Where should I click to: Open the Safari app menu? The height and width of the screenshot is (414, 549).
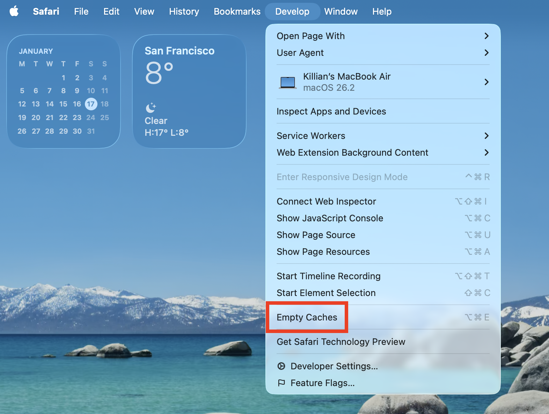click(46, 12)
